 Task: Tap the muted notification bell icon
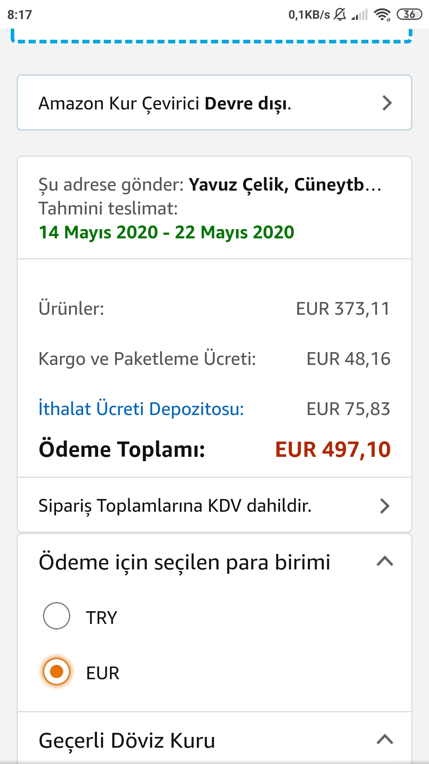(x=340, y=15)
